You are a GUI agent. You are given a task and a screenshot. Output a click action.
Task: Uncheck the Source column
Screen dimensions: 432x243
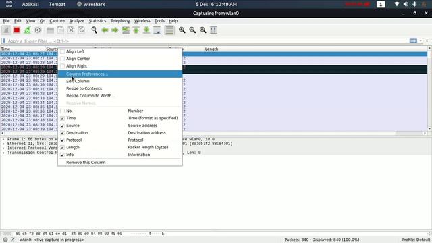[x=63, y=126]
